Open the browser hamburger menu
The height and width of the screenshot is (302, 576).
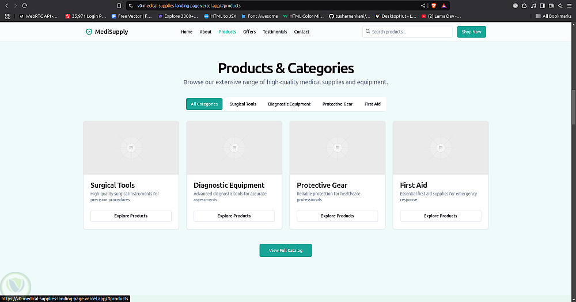click(x=570, y=6)
